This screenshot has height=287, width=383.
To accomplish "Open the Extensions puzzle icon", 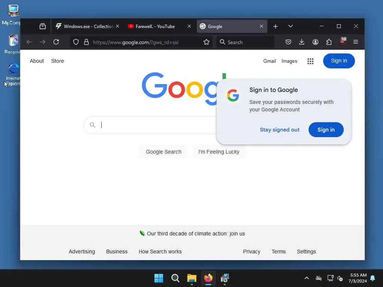I will (x=329, y=42).
